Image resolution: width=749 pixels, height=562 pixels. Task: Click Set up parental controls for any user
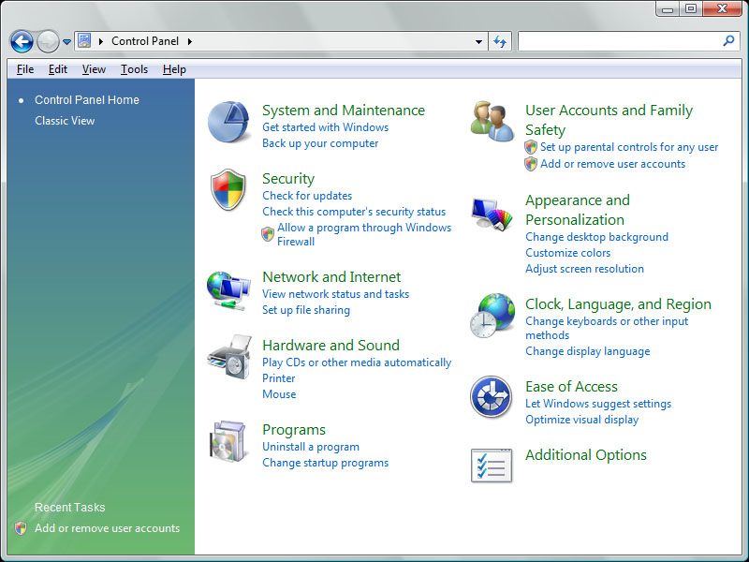tap(629, 147)
